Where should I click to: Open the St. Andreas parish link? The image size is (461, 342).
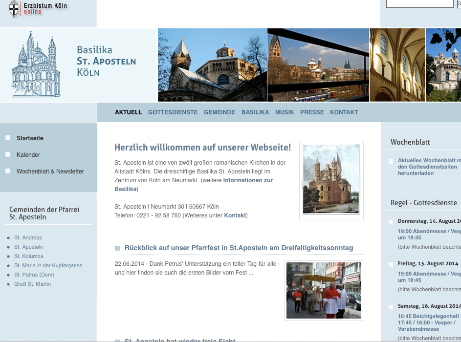tap(28, 238)
